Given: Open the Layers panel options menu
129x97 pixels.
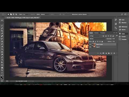Looking at the screenshot, I should (117, 33).
